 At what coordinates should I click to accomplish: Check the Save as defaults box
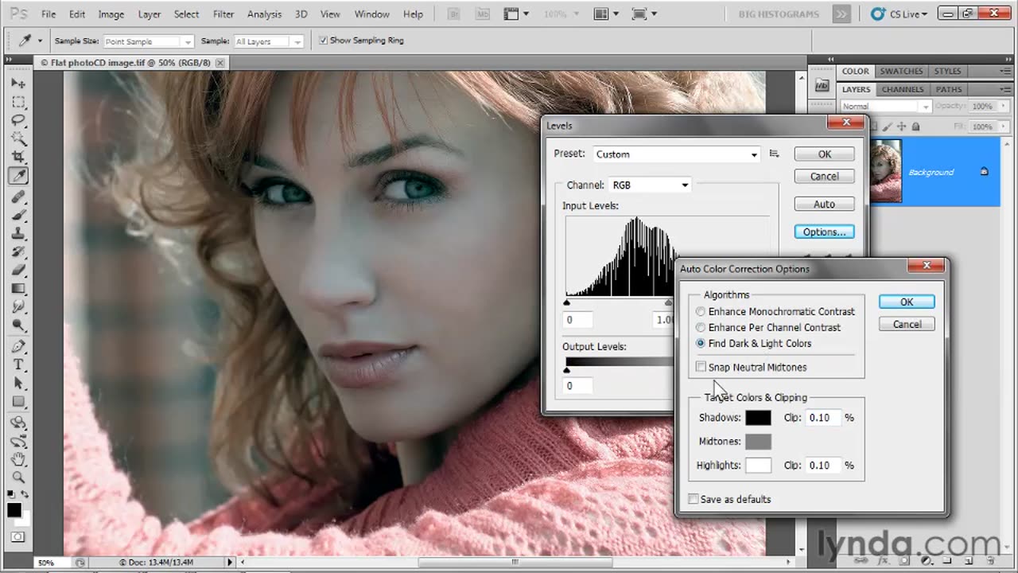point(694,499)
